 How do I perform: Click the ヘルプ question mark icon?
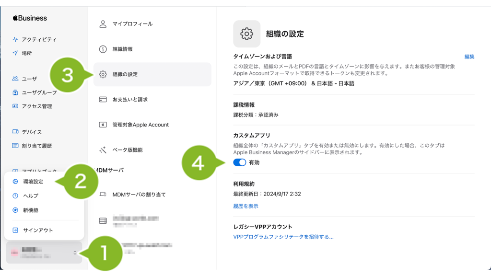(15, 196)
